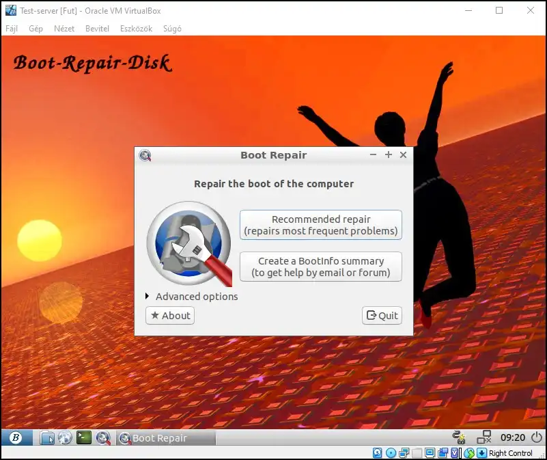Close the Boot Repair dialog
Screen dimensions: 547x460
[404, 154]
